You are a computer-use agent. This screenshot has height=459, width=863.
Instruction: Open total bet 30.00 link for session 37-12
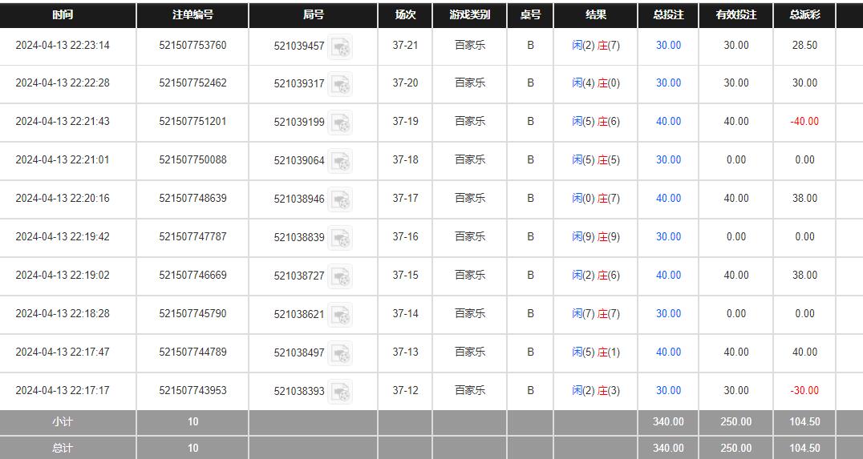tap(668, 391)
